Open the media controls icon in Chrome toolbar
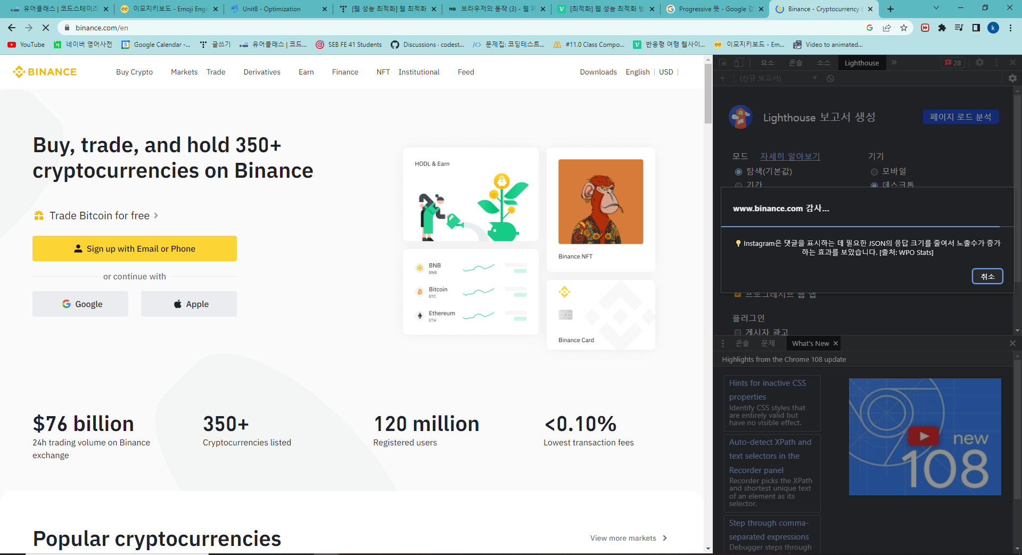The height and width of the screenshot is (555, 1022). [959, 28]
